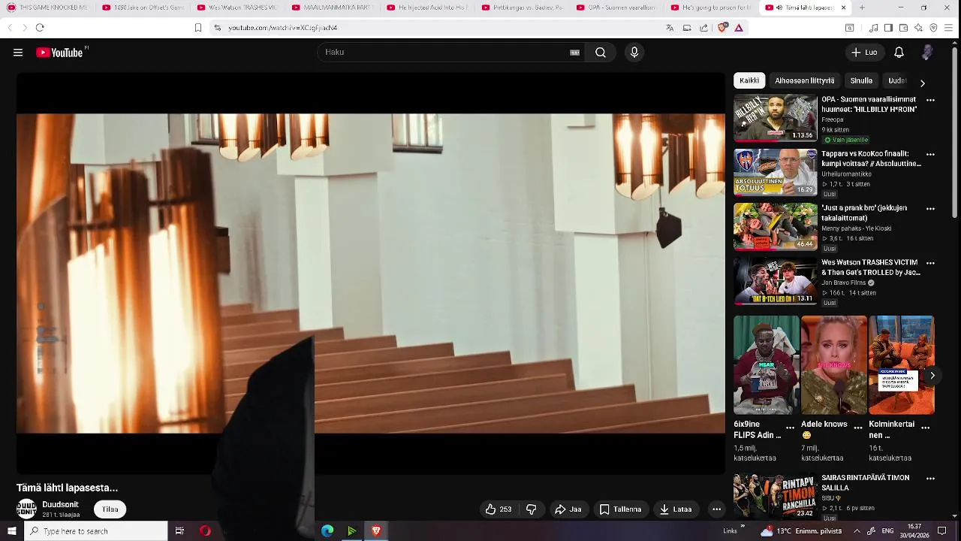
Task: Toggle the browser sidebar panel icon
Action: (889, 28)
